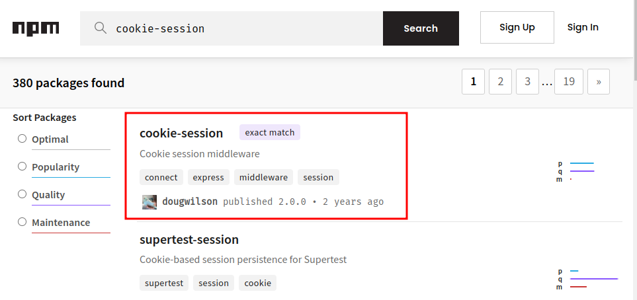Image resolution: width=637 pixels, height=300 pixels.
Task: Click the next page arrow button
Action: pos(598,82)
